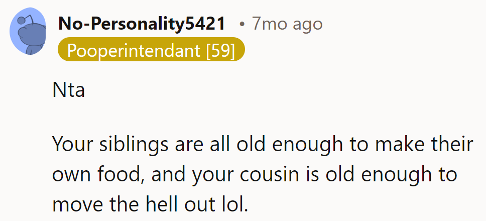Image resolution: width=486 pixels, height=221 pixels.
Task: Click the word "their" in the comment
Action: coord(449,145)
